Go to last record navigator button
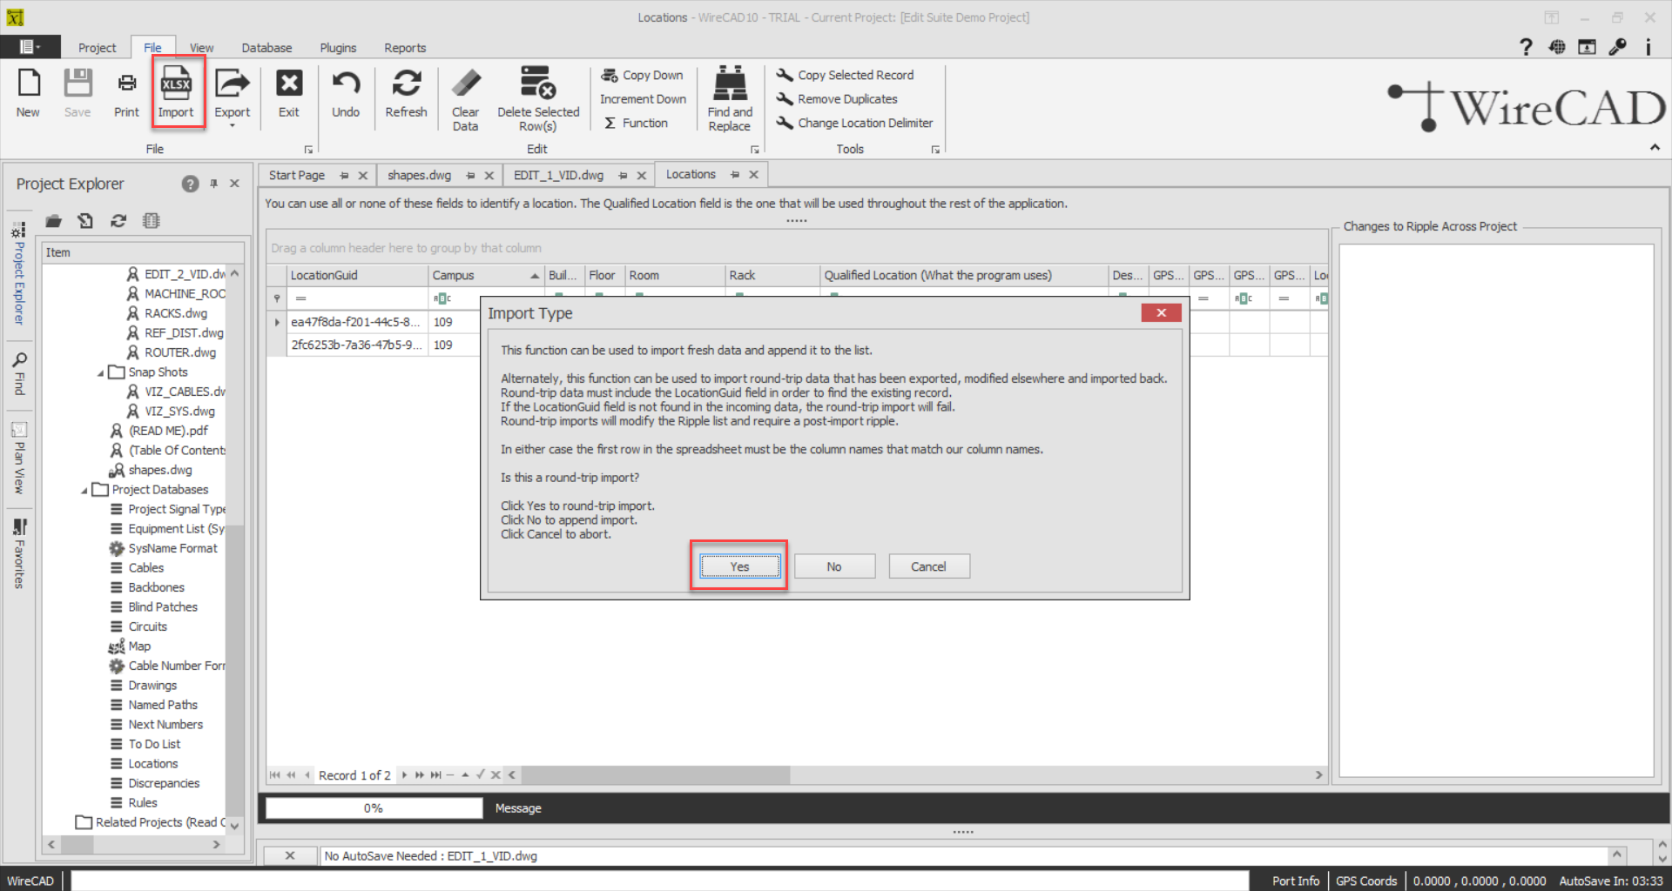This screenshot has height=891, width=1672. coord(435,775)
